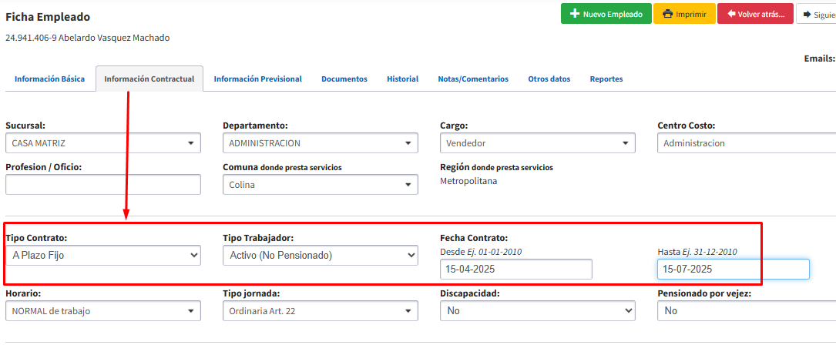
Task: Click the left arrow icon on Volver atrás
Action: (x=730, y=14)
